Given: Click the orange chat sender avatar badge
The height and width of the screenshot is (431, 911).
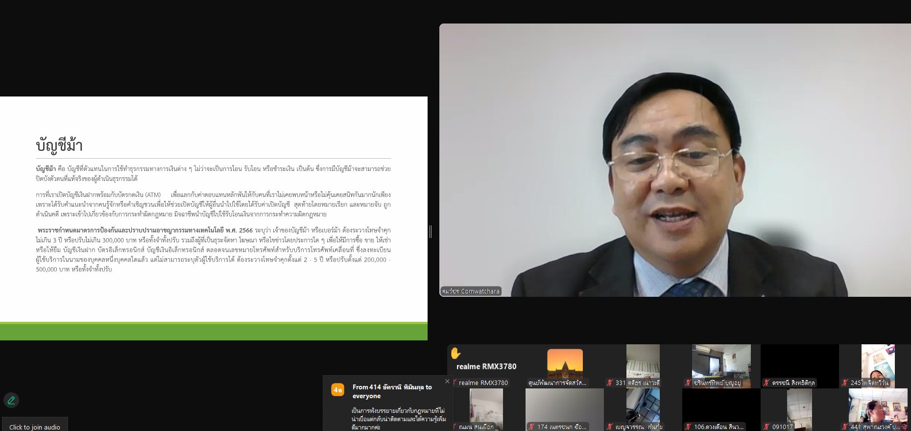Looking at the screenshot, I should 337,390.
